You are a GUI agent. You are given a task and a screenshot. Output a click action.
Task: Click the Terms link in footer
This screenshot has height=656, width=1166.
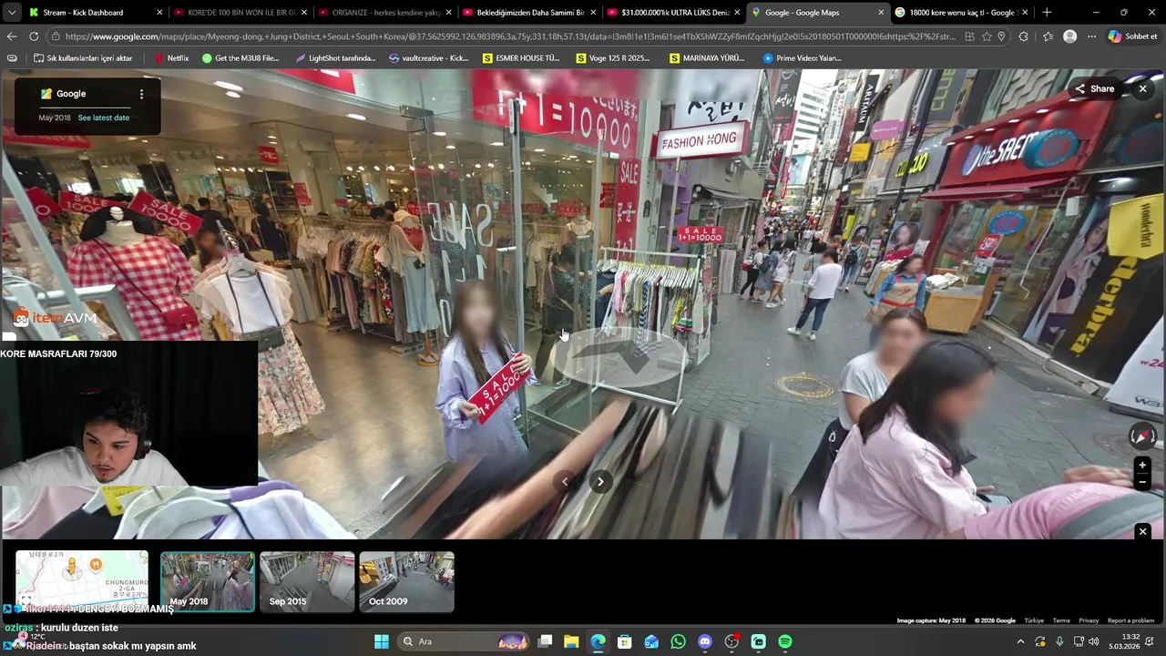click(x=1061, y=620)
